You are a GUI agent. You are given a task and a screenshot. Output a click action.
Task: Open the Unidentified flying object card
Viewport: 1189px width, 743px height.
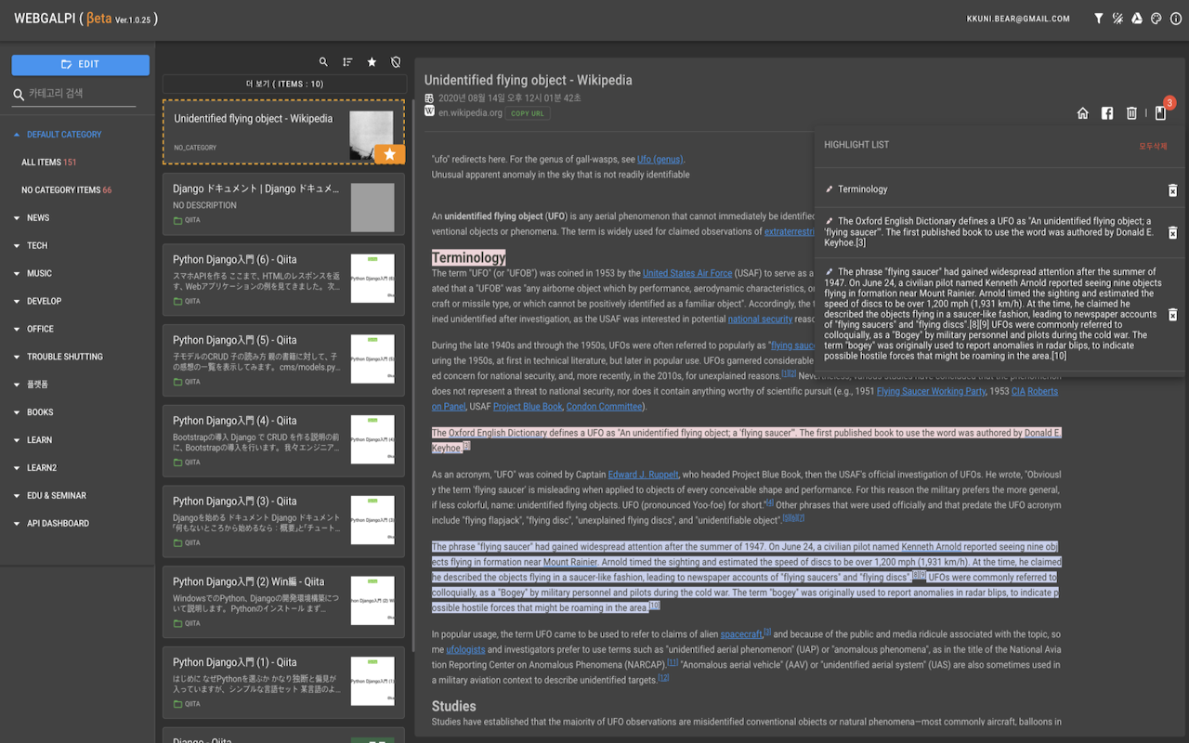283,133
